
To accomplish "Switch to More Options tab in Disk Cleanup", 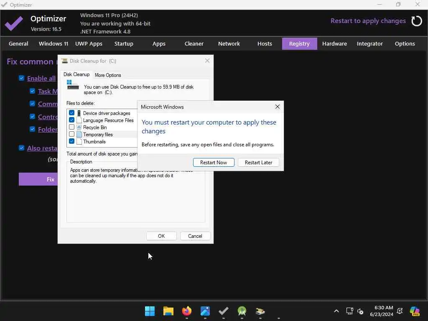I will (x=108, y=75).
